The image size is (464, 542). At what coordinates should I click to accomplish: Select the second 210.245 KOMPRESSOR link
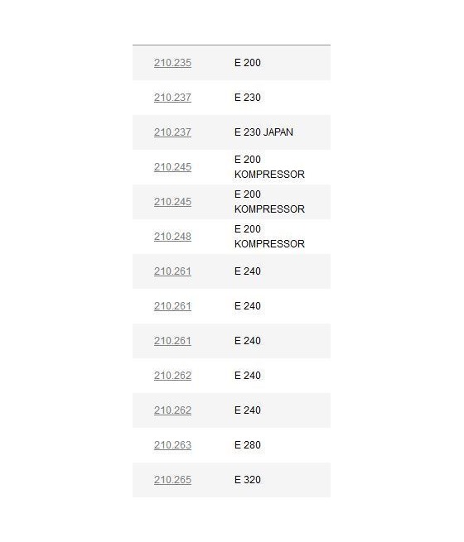(172, 202)
